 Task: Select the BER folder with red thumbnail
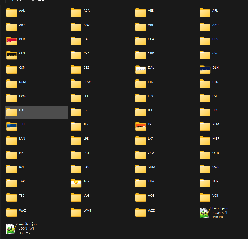[x=12, y=41]
